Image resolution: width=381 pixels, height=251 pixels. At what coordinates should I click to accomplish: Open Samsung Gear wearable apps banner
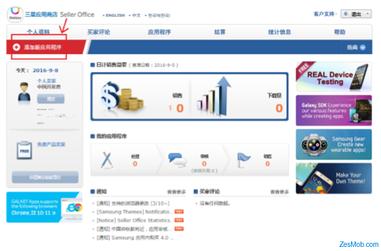[x=333, y=145]
